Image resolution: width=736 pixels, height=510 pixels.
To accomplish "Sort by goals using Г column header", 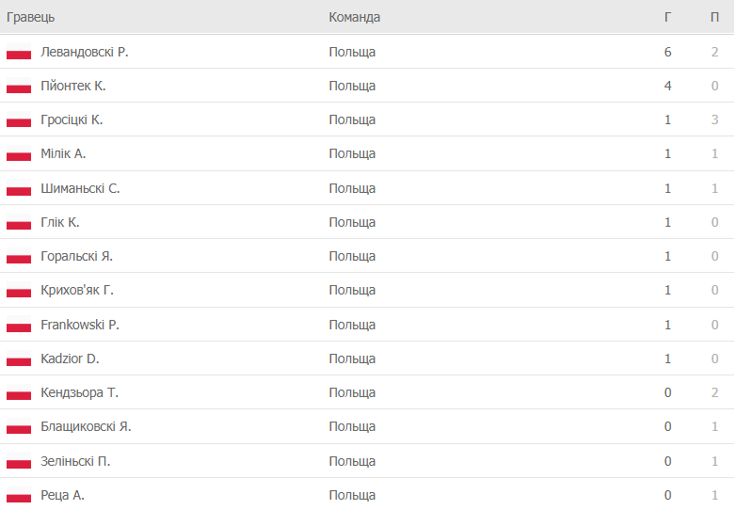I will pos(667,17).
